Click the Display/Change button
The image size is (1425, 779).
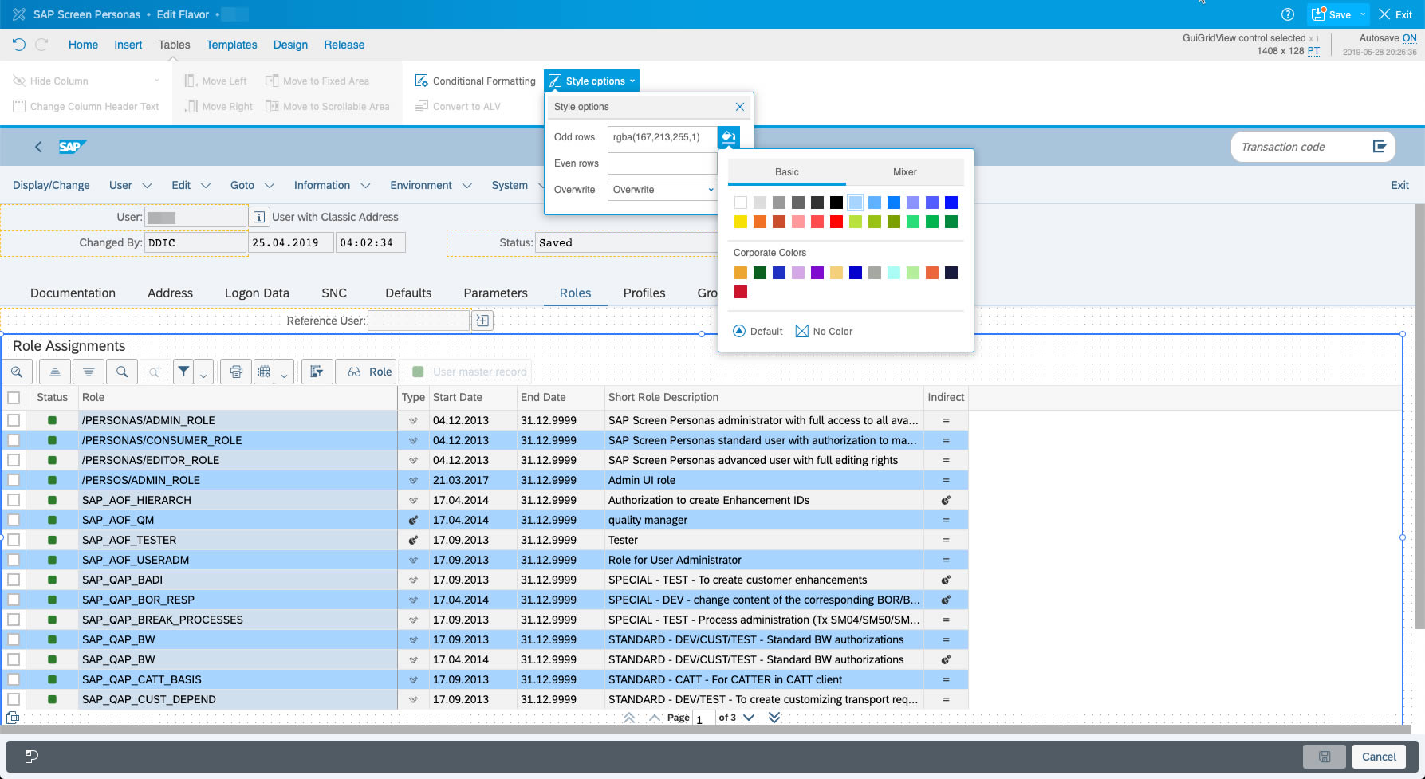51,185
